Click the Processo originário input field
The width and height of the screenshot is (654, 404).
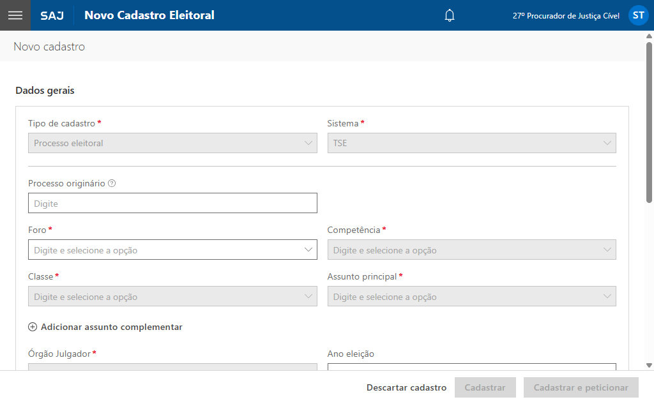tap(172, 203)
